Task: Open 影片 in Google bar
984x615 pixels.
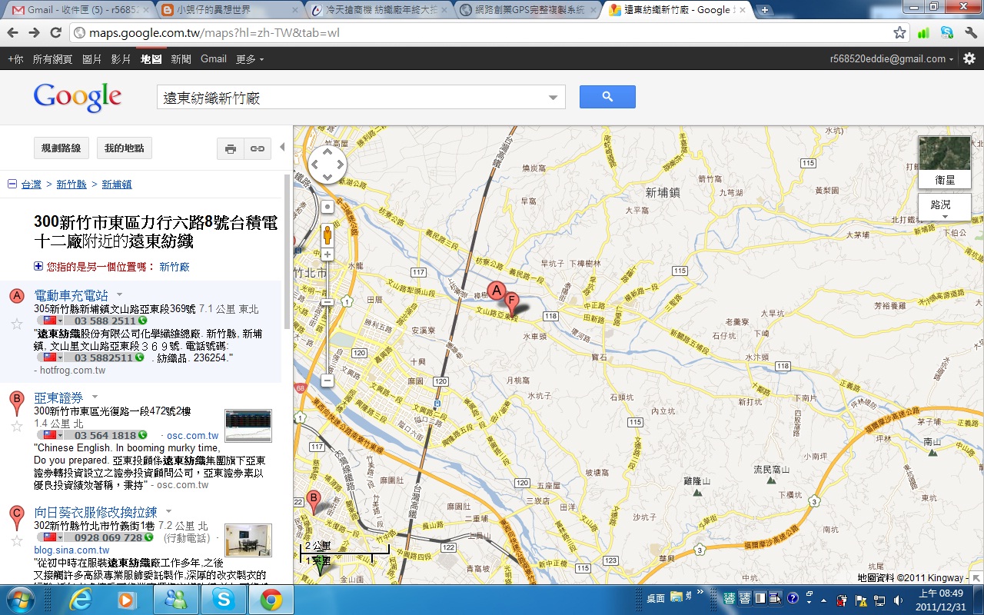Action: pyautogui.click(x=121, y=59)
